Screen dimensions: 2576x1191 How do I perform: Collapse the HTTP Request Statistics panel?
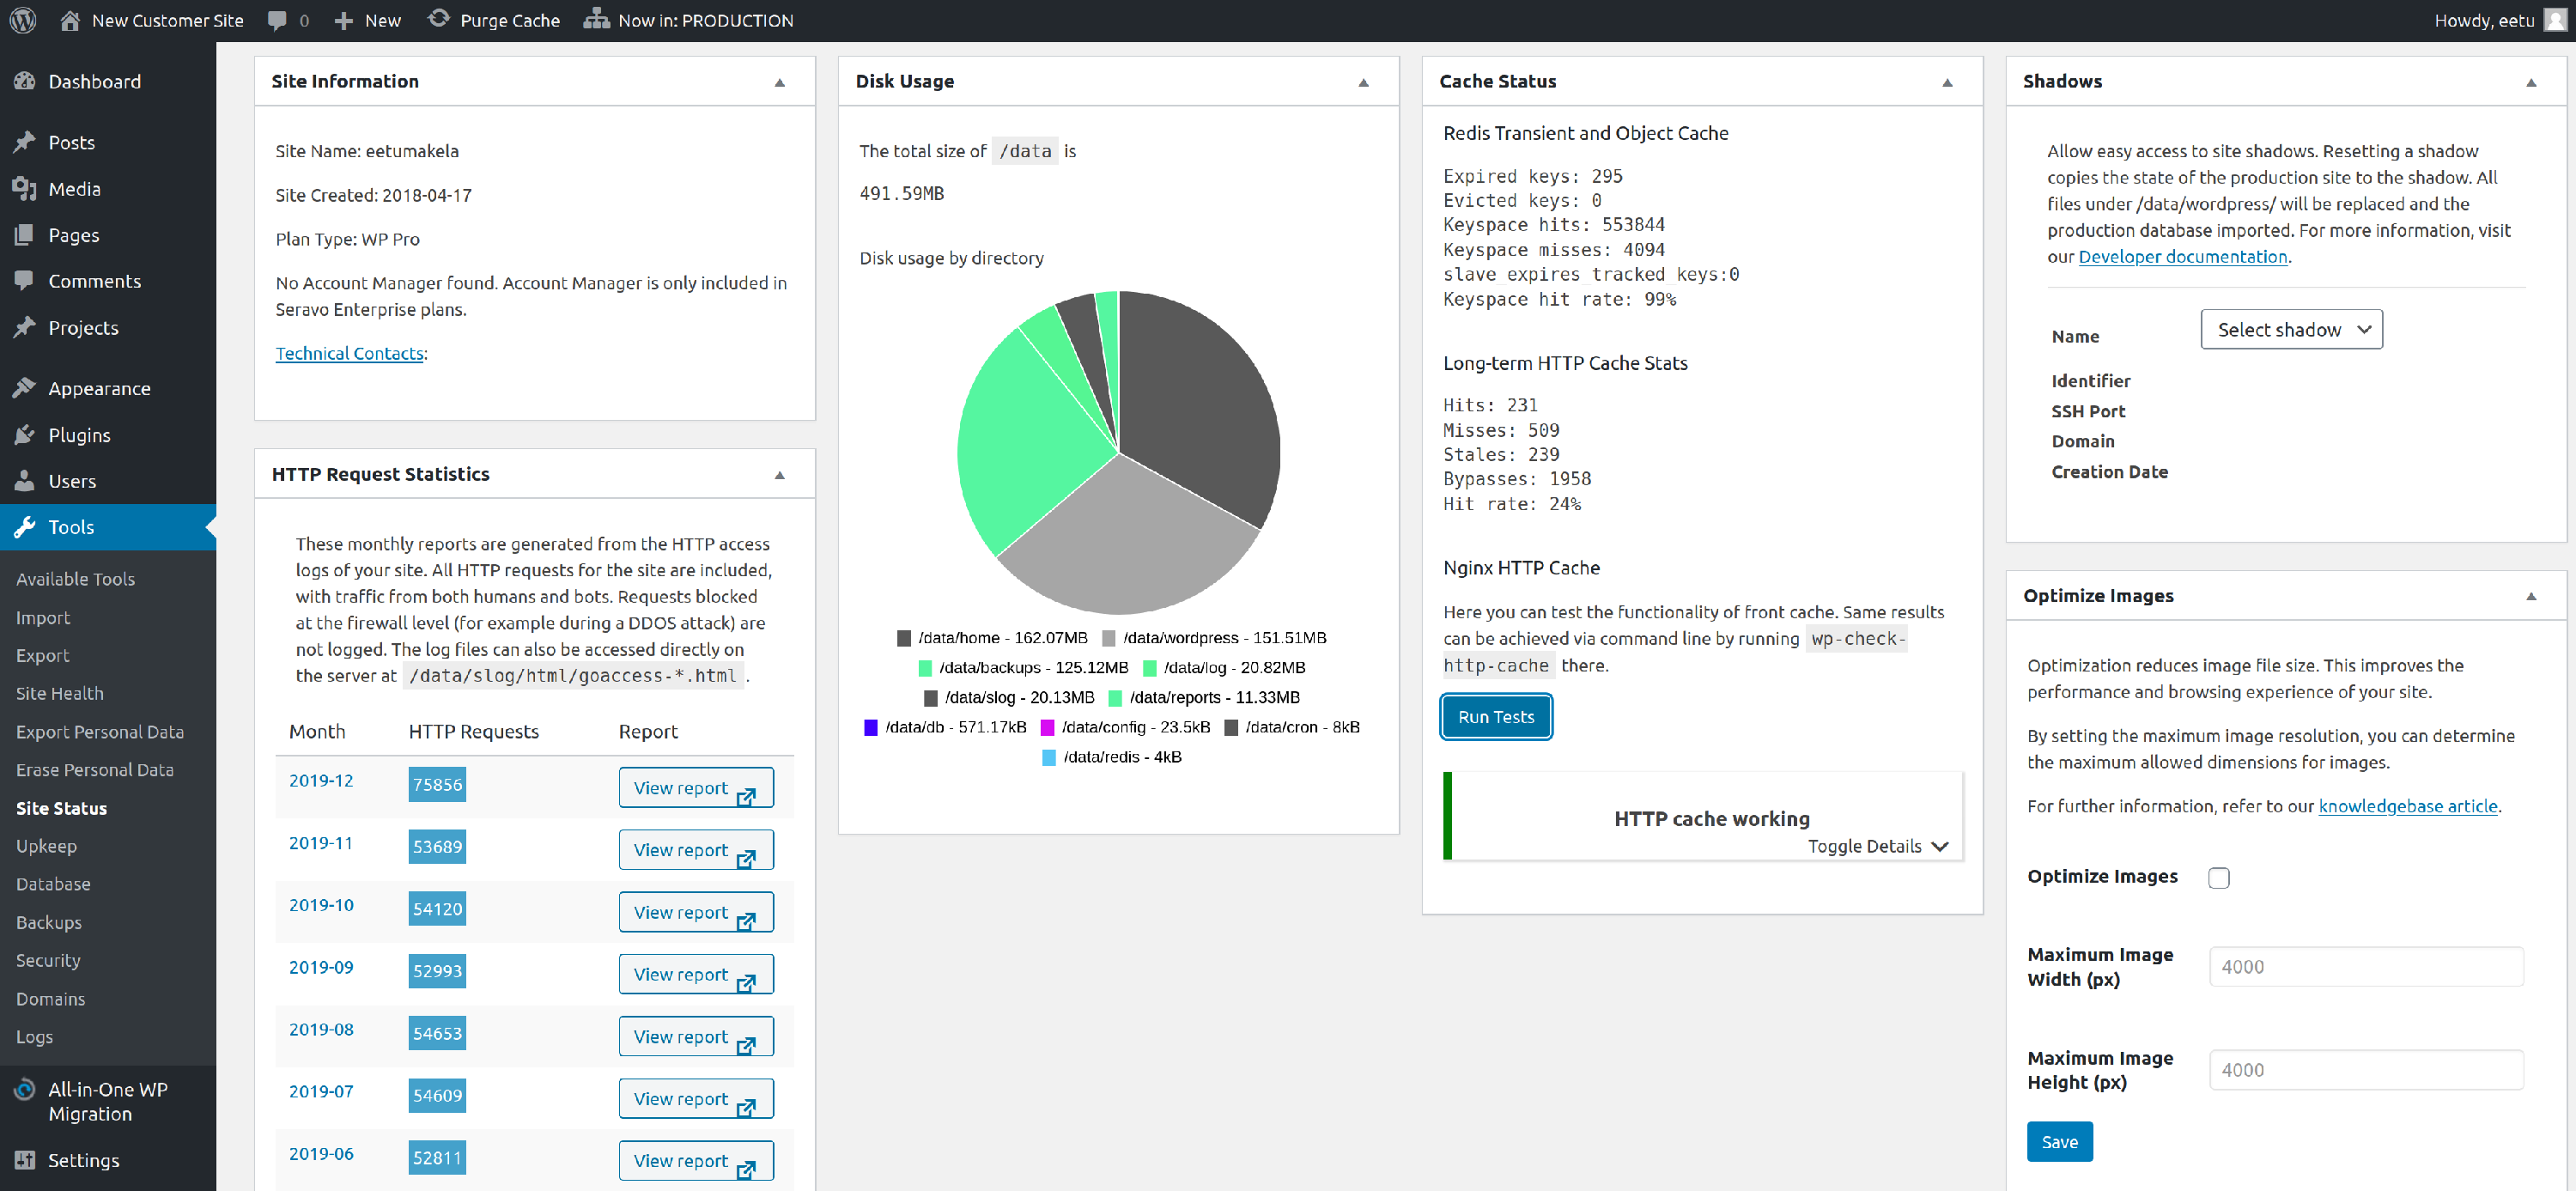[780, 475]
